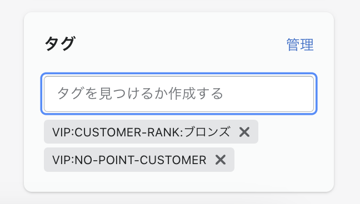Delete the no-point customer tag via X
This screenshot has height=204, width=360.
point(221,160)
